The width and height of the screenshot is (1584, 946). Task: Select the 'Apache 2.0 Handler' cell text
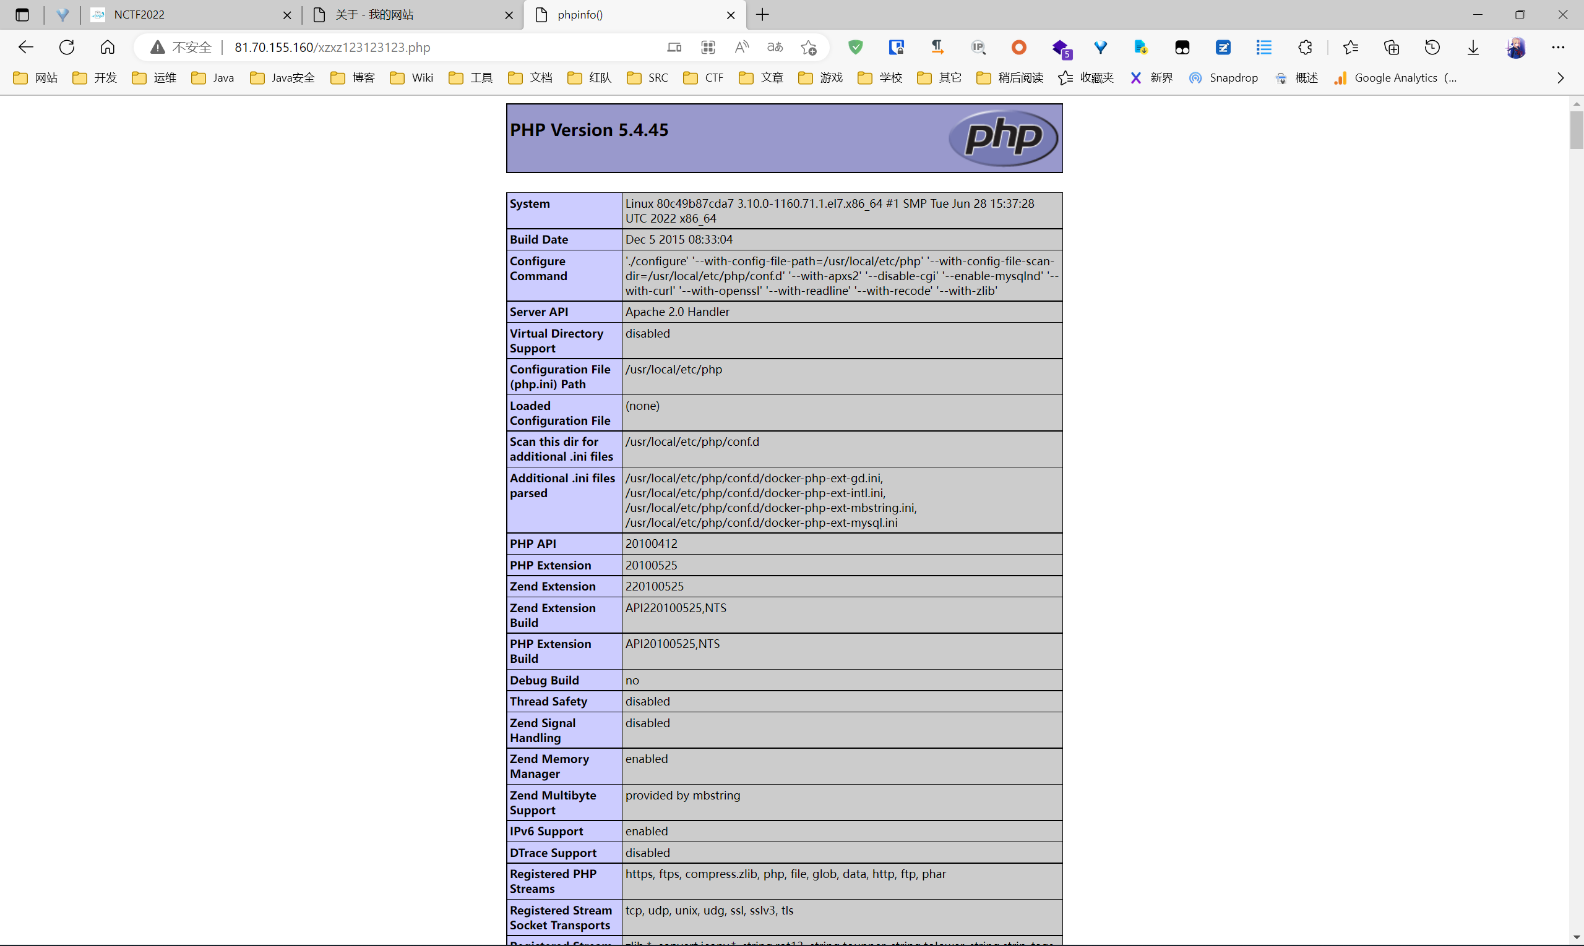(x=678, y=312)
